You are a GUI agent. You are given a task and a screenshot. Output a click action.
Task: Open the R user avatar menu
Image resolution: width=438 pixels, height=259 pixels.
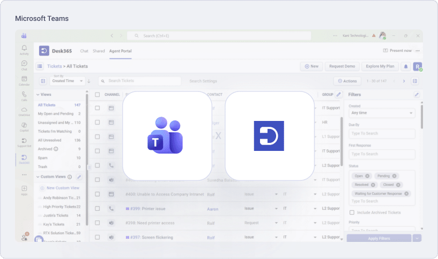point(418,66)
